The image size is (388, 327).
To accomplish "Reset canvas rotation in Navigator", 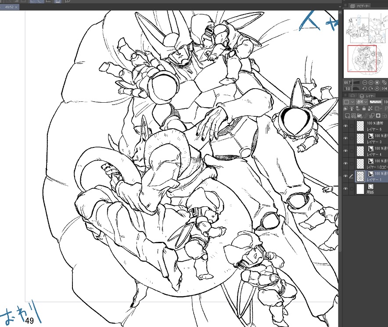I will tap(377, 88).
